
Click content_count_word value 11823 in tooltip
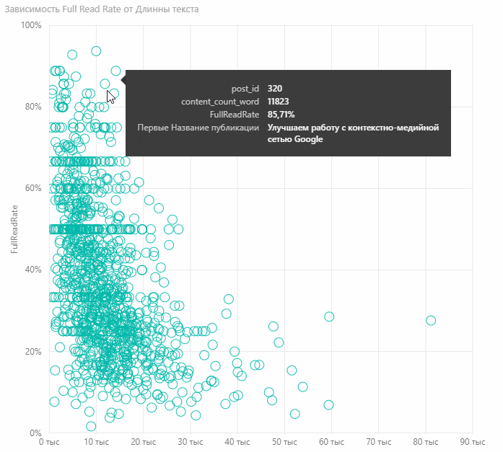click(278, 102)
